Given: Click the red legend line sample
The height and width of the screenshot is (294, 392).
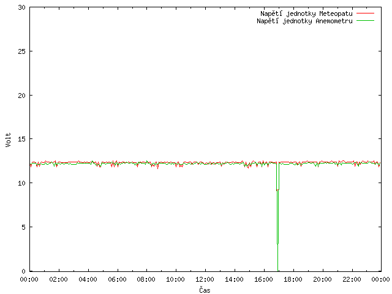Looking at the screenshot, I should [365, 13].
